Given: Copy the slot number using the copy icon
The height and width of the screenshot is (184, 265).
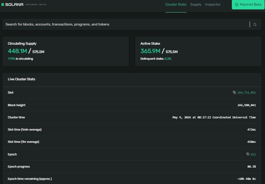Looking at the screenshot, I should (x=234, y=93).
